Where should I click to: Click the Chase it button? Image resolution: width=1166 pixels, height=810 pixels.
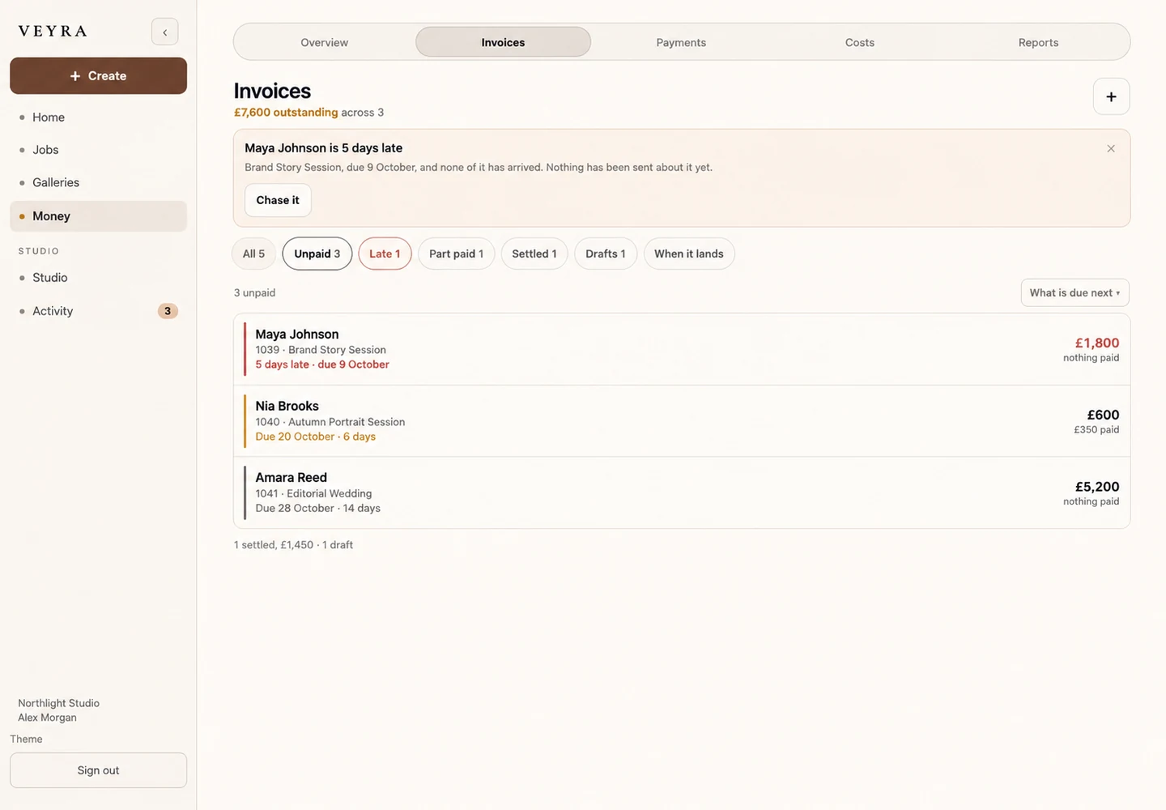(x=278, y=200)
